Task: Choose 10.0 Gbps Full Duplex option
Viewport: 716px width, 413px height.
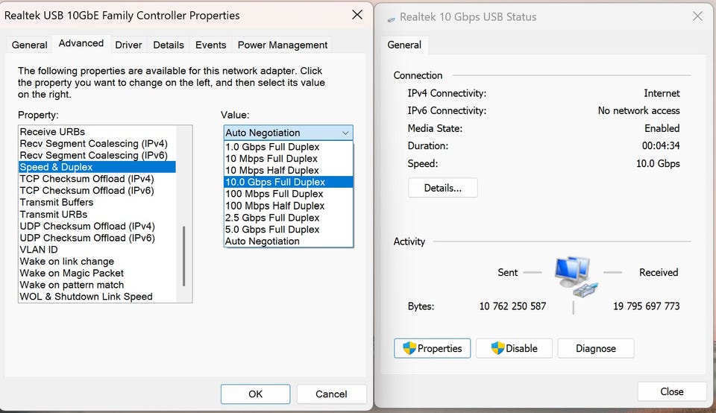Action: click(x=288, y=182)
